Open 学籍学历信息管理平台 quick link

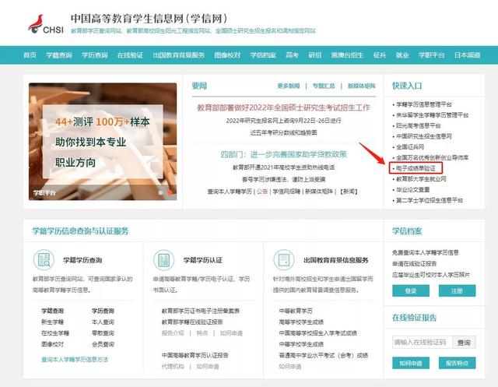pyautogui.click(x=423, y=104)
